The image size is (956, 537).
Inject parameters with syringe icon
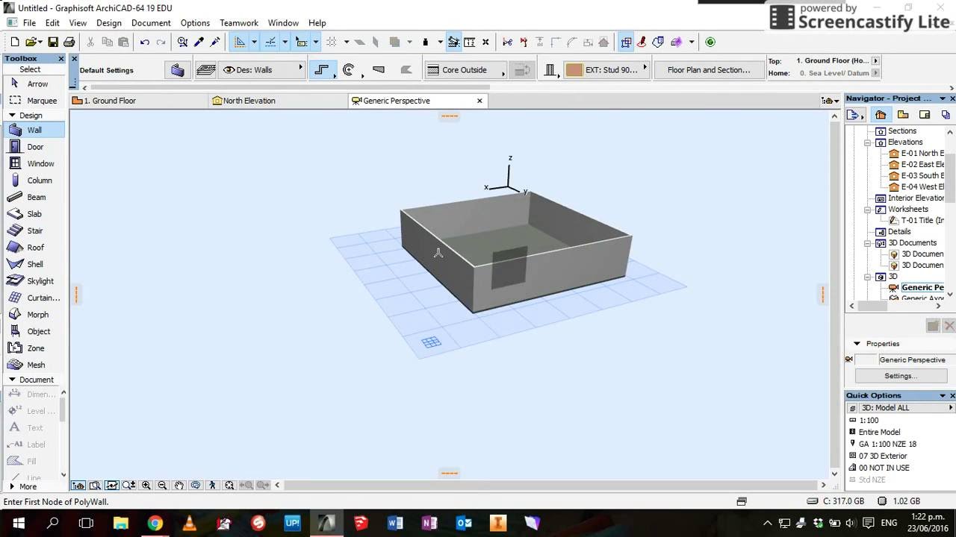point(216,42)
